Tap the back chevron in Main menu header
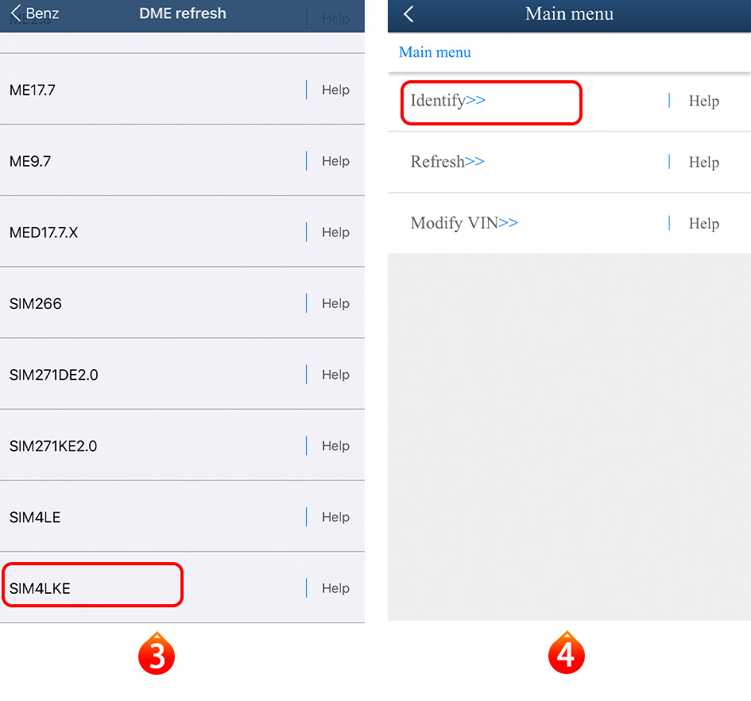This screenshot has width=751, height=701. click(408, 13)
